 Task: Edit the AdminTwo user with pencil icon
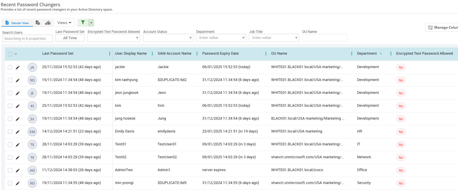[17, 171]
